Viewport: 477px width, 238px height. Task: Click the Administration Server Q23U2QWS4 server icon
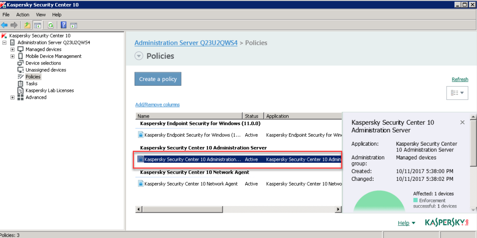click(x=13, y=42)
